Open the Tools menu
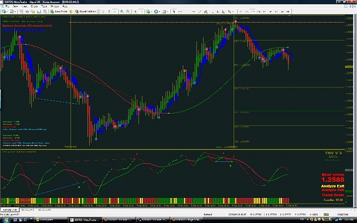Viewport: 357px width, 223px height. pos(44,6)
